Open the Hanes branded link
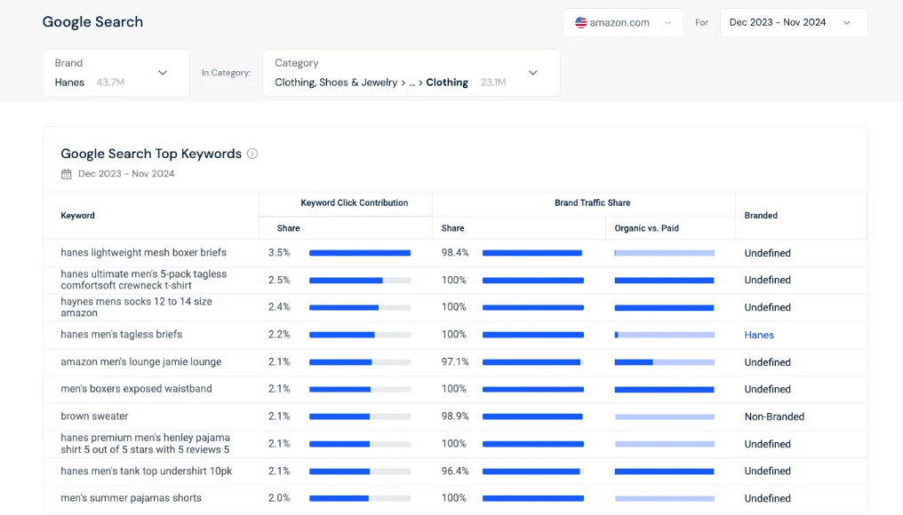This screenshot has width=903, height=515. pyautogui.click(x=759, y=335)
